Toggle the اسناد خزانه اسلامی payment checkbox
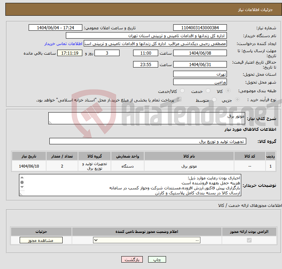 [179, 100]
